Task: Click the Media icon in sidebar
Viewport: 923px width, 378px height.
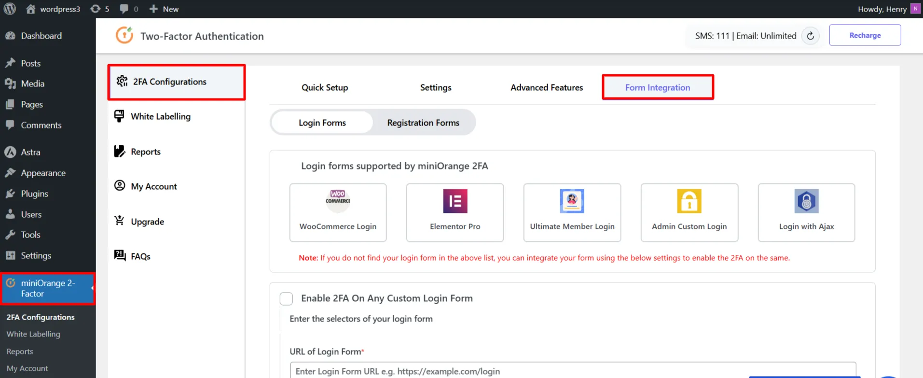Action: pyautogui.click(x=10, y=84)
